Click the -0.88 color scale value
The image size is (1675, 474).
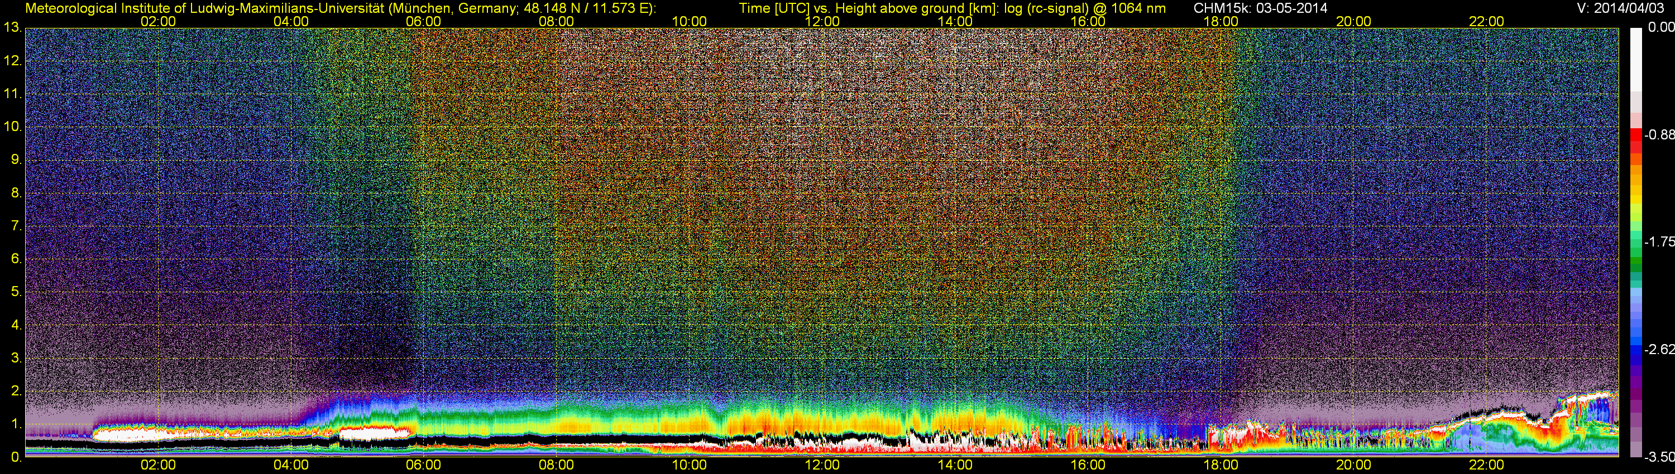tap(1659, 135)
